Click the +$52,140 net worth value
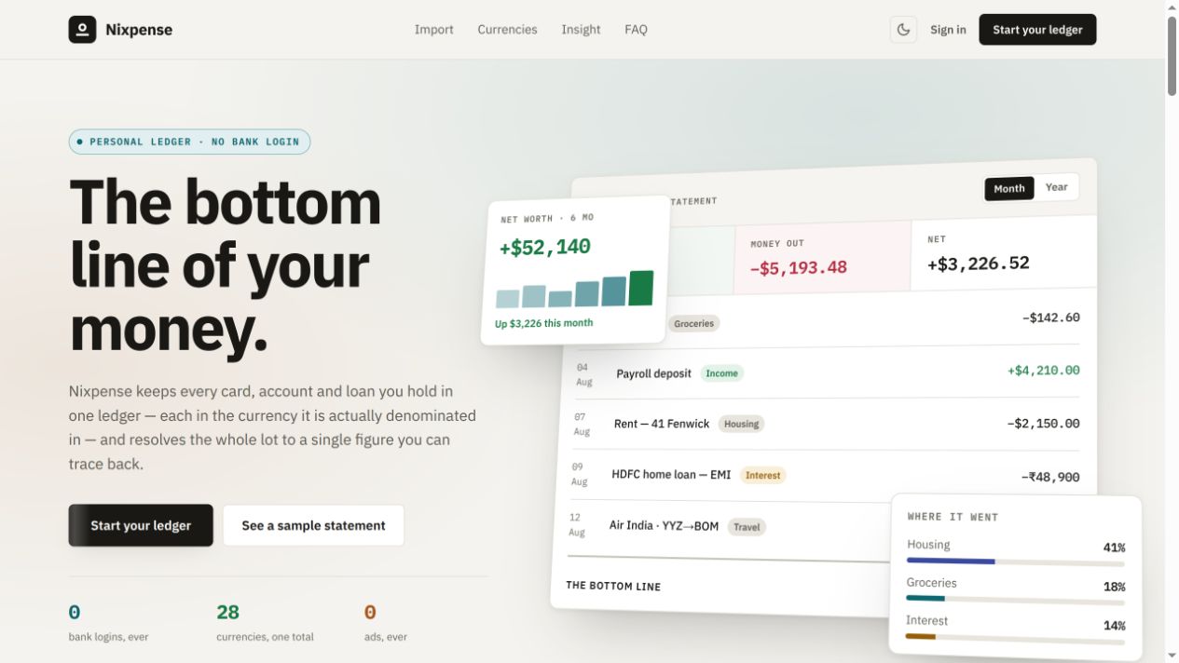The width and height of the screenshot is (1179, 663). pos(544,248)
